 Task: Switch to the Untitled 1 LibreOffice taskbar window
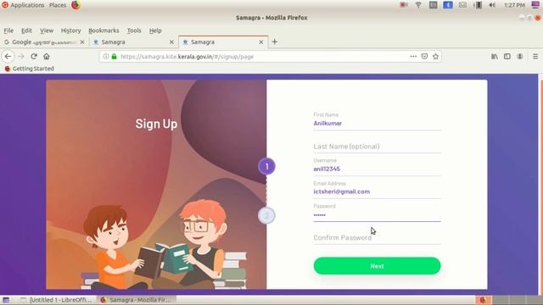coord(56,300)
